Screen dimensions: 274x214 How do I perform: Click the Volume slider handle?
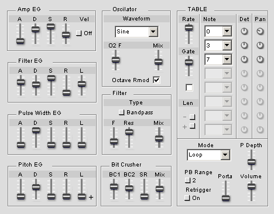251,186
